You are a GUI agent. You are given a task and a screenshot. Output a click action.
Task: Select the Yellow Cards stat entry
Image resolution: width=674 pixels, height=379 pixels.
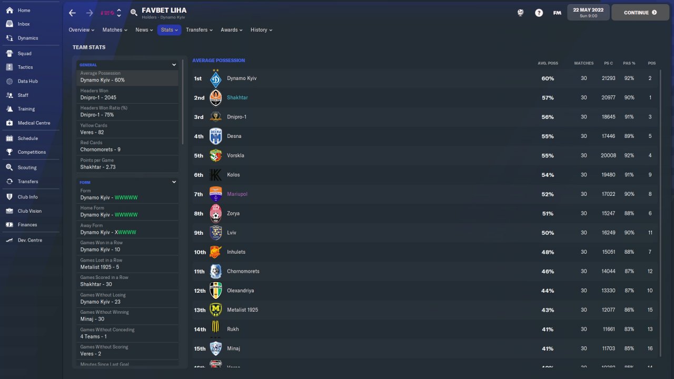tap(127, 129)
